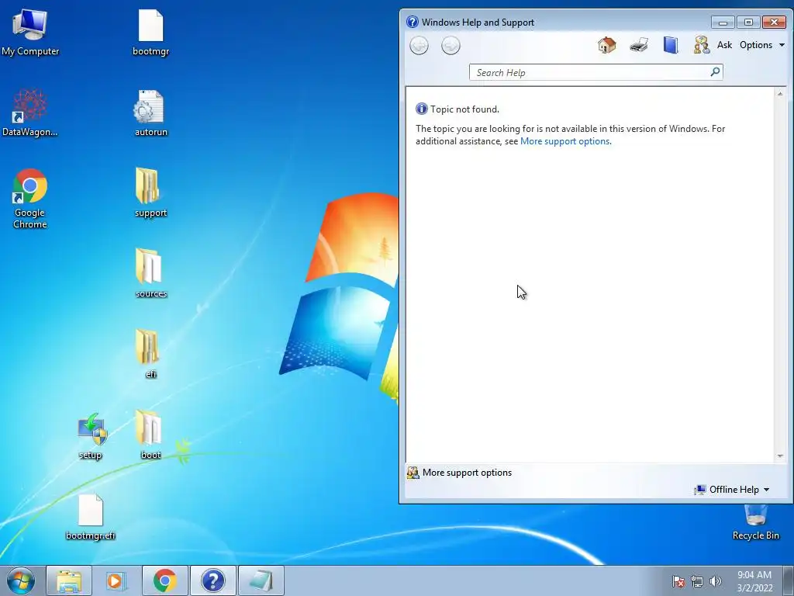Image resolution: width=794 pixels, height=596 pixels.
Task: Browse Help contents via book icon
Action: [x=671, y=45]
